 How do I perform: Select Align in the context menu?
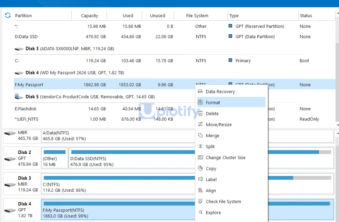231,190
